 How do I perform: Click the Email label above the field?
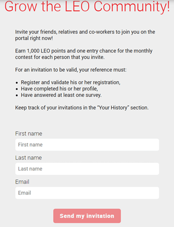pos(22,182)
